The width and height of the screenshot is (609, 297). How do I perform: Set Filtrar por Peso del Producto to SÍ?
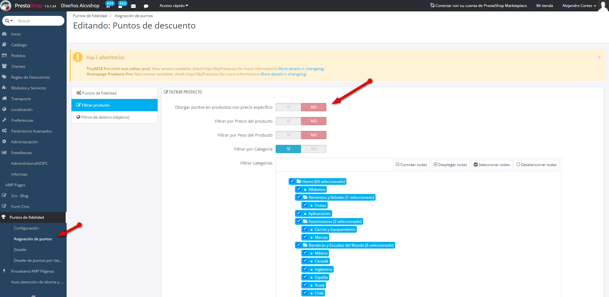(288, 135)
